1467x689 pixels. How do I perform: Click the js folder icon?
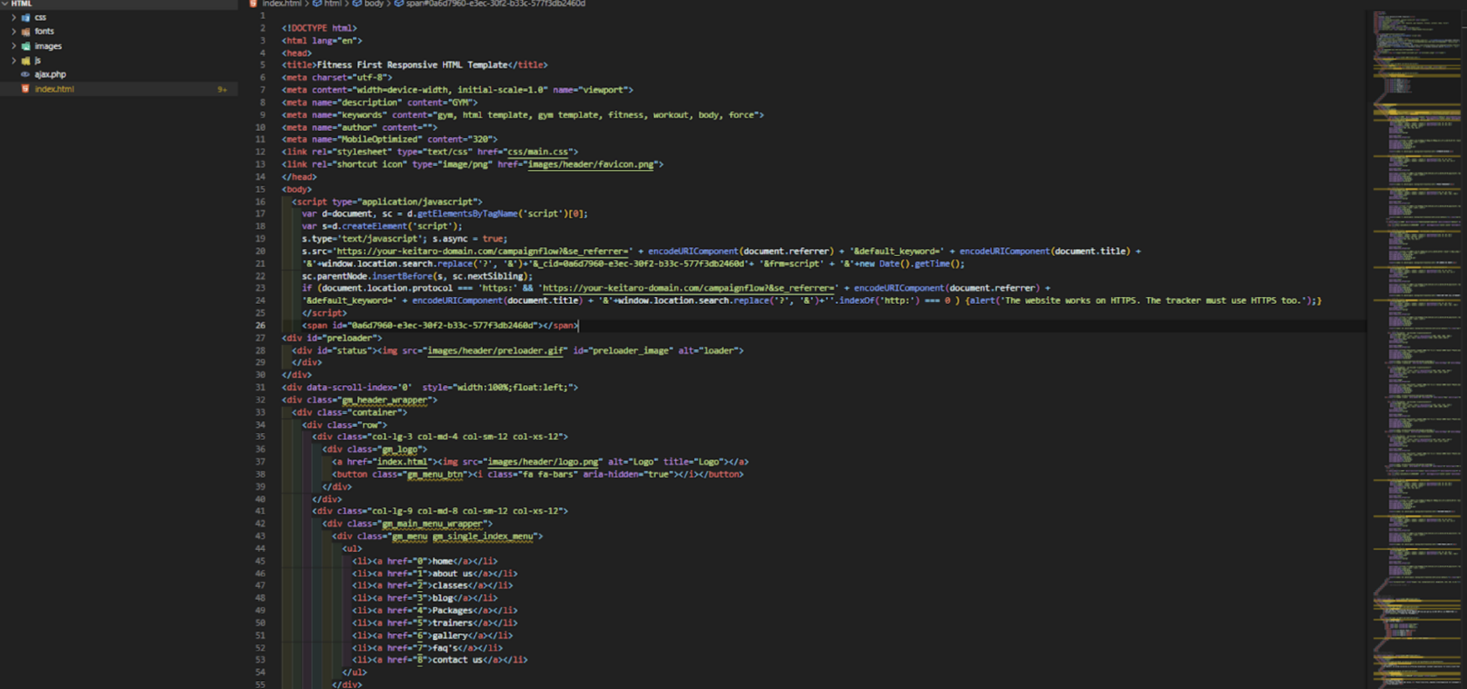click(25, 60)
